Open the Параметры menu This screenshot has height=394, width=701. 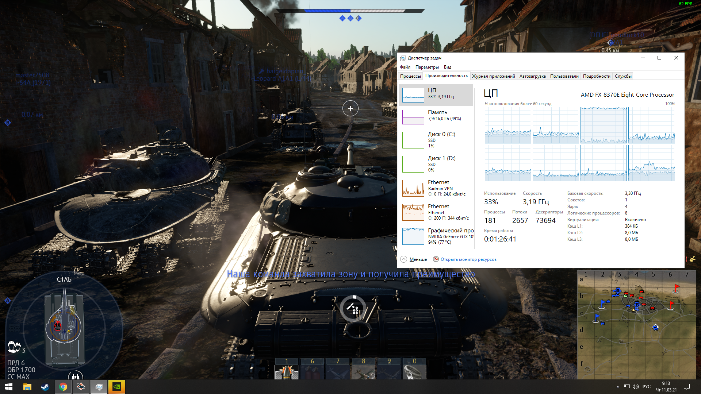(427, 67)
